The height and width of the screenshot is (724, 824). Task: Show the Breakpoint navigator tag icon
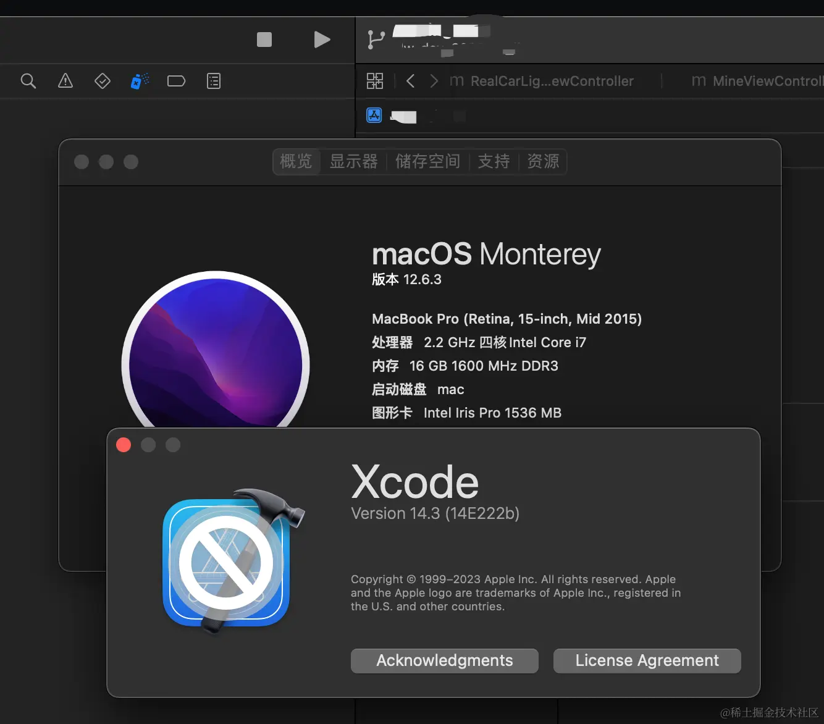click(176, 81)
